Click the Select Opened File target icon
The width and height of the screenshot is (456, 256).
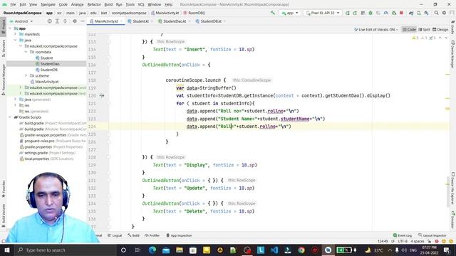[49, 21]
